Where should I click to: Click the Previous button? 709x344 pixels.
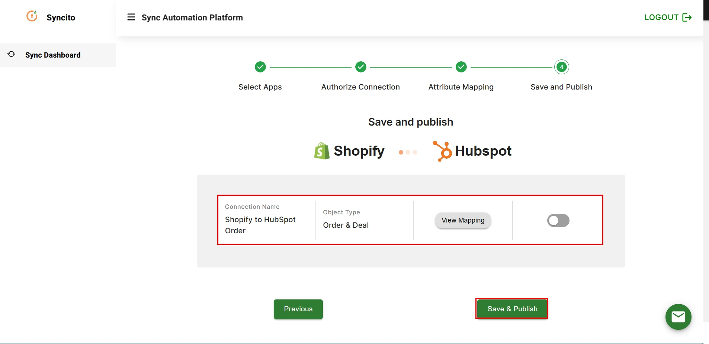(x=298, y=309)
